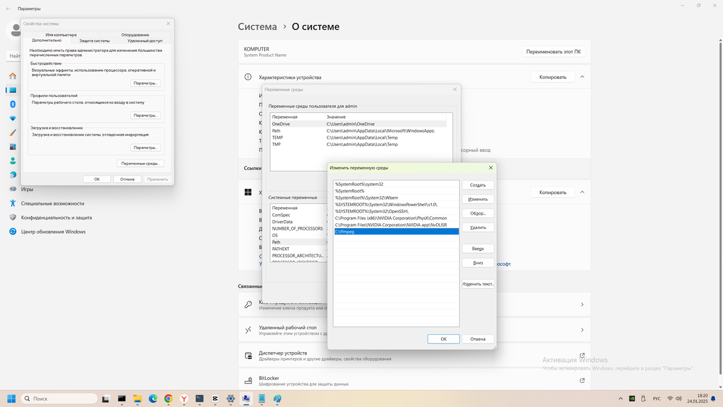Image resolution: width=723 pixels, height=407 pixels.
Task: Select PATHEXT system variable row
Action: tap(299, 248)
